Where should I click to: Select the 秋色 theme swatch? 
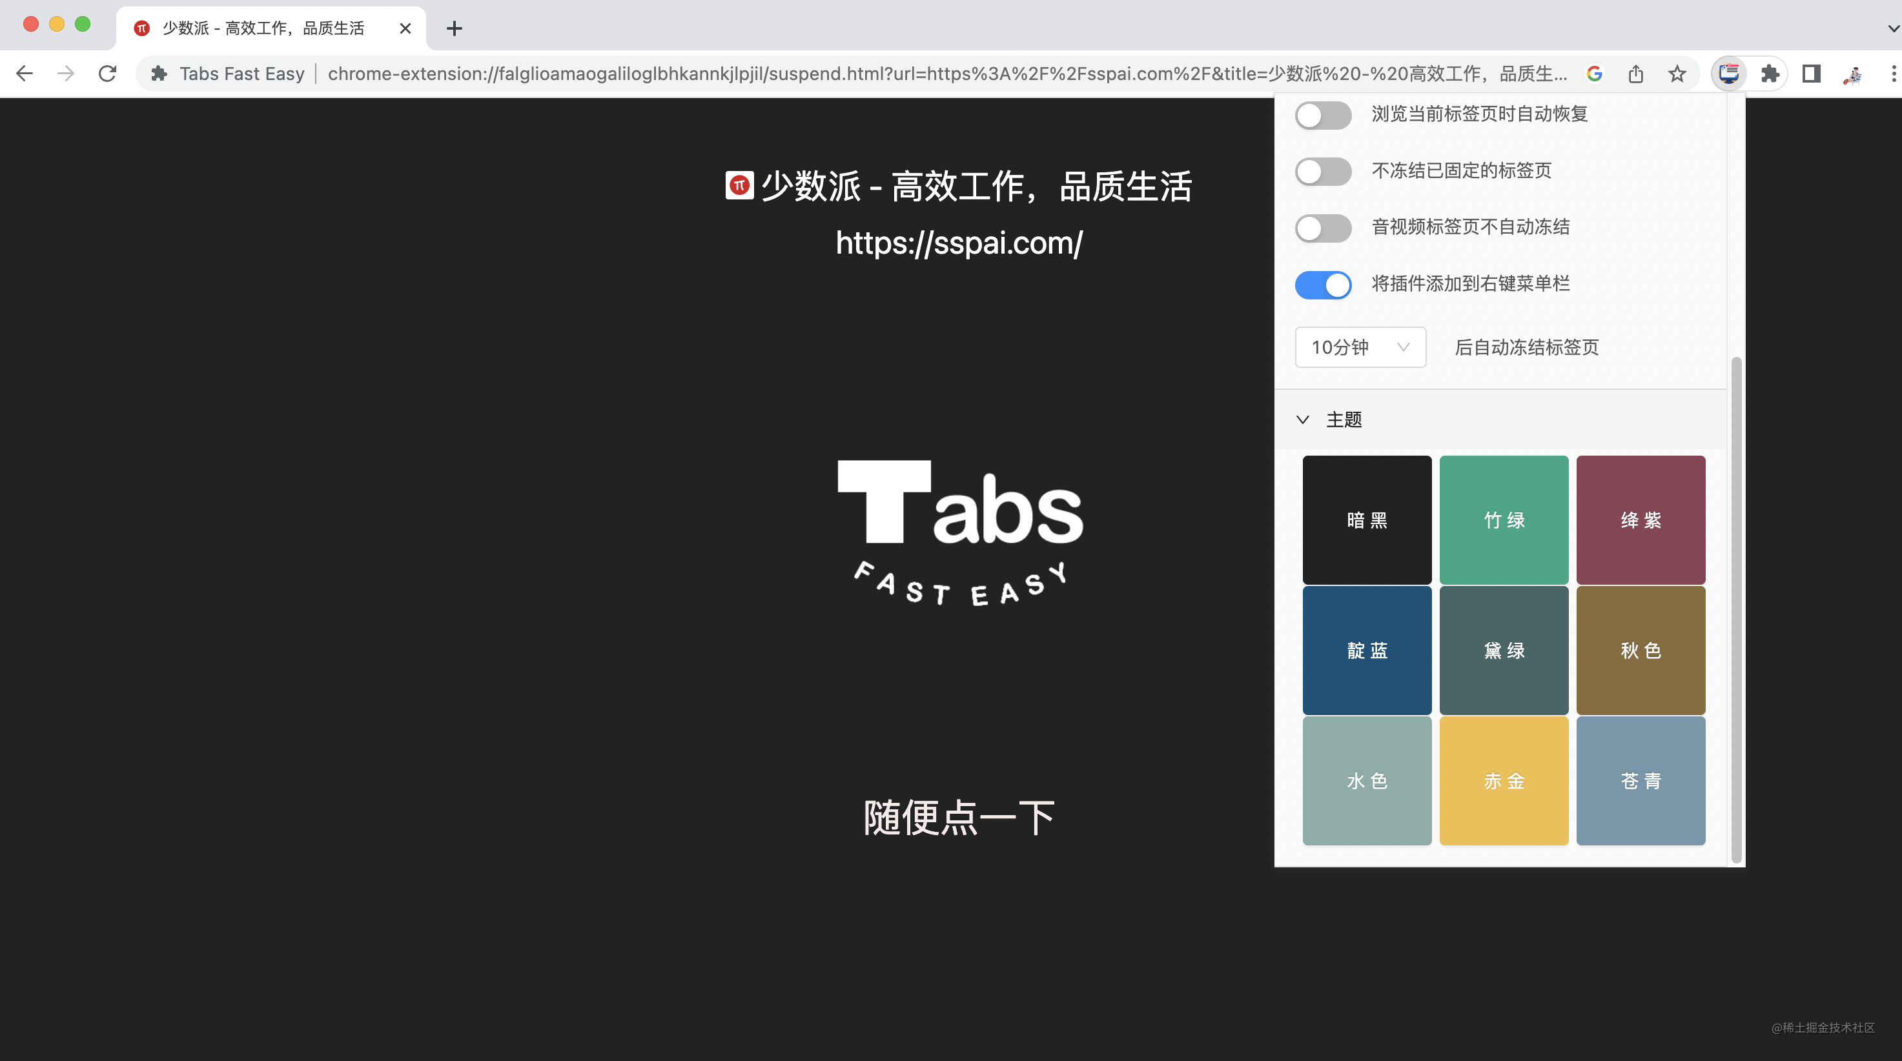coord(1641,650)
